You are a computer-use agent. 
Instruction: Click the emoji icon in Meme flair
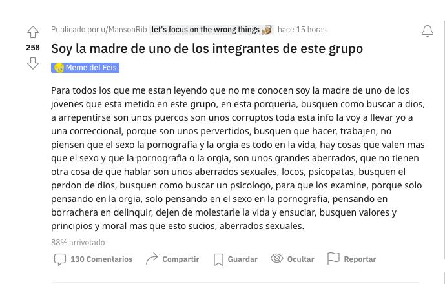click(59, 68)
